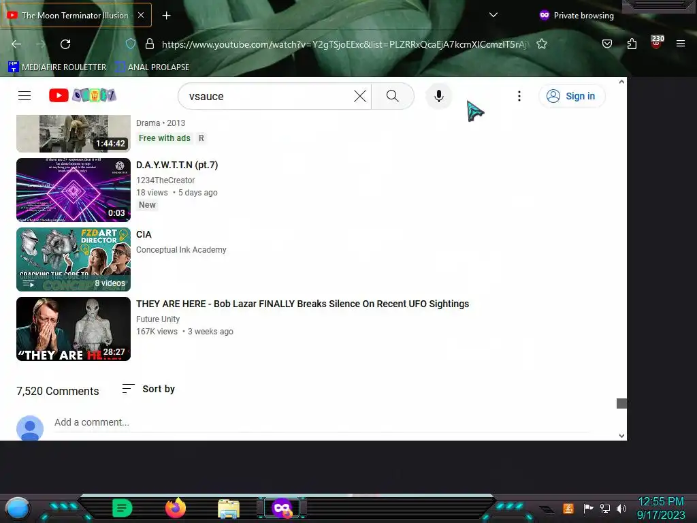
Task: Click the Free with ads badge
Action: (165, 138)
